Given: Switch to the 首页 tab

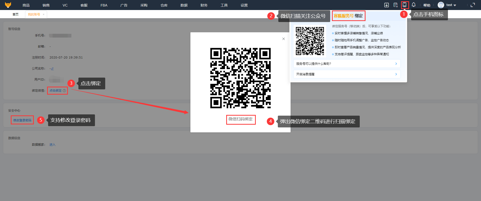Looking at the screenshot, I should [x=16, y=15].
